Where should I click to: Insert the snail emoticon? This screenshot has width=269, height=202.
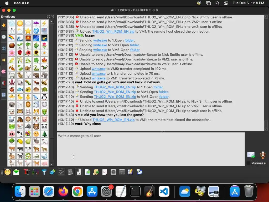tap(28, 68)
